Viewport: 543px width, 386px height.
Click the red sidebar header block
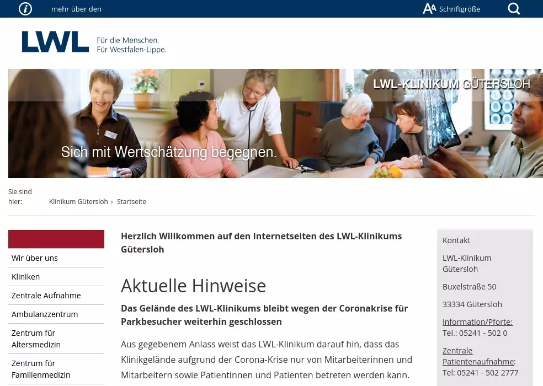(56, 239)
